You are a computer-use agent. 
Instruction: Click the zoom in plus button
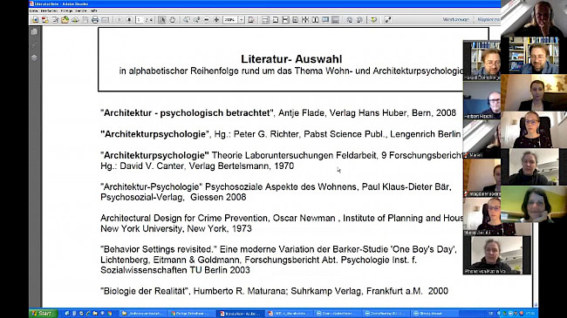pyautogui.click(x=216, y=19)
